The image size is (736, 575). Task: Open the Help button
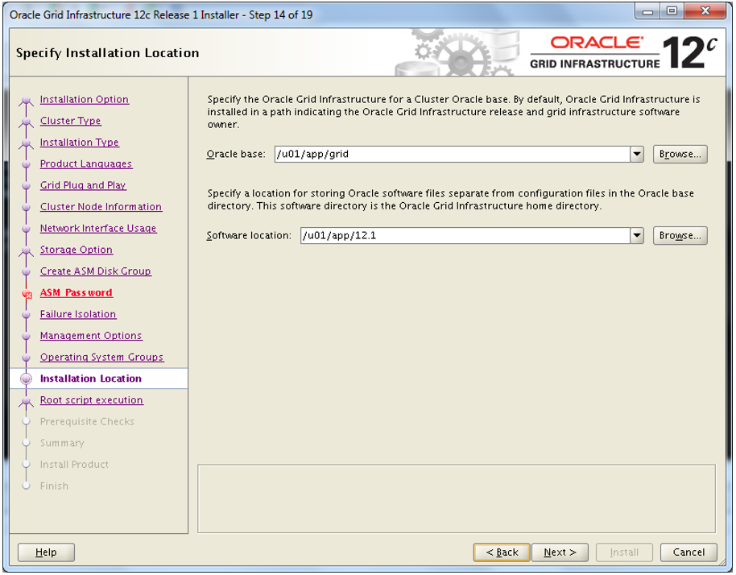[x=46, y=552]
